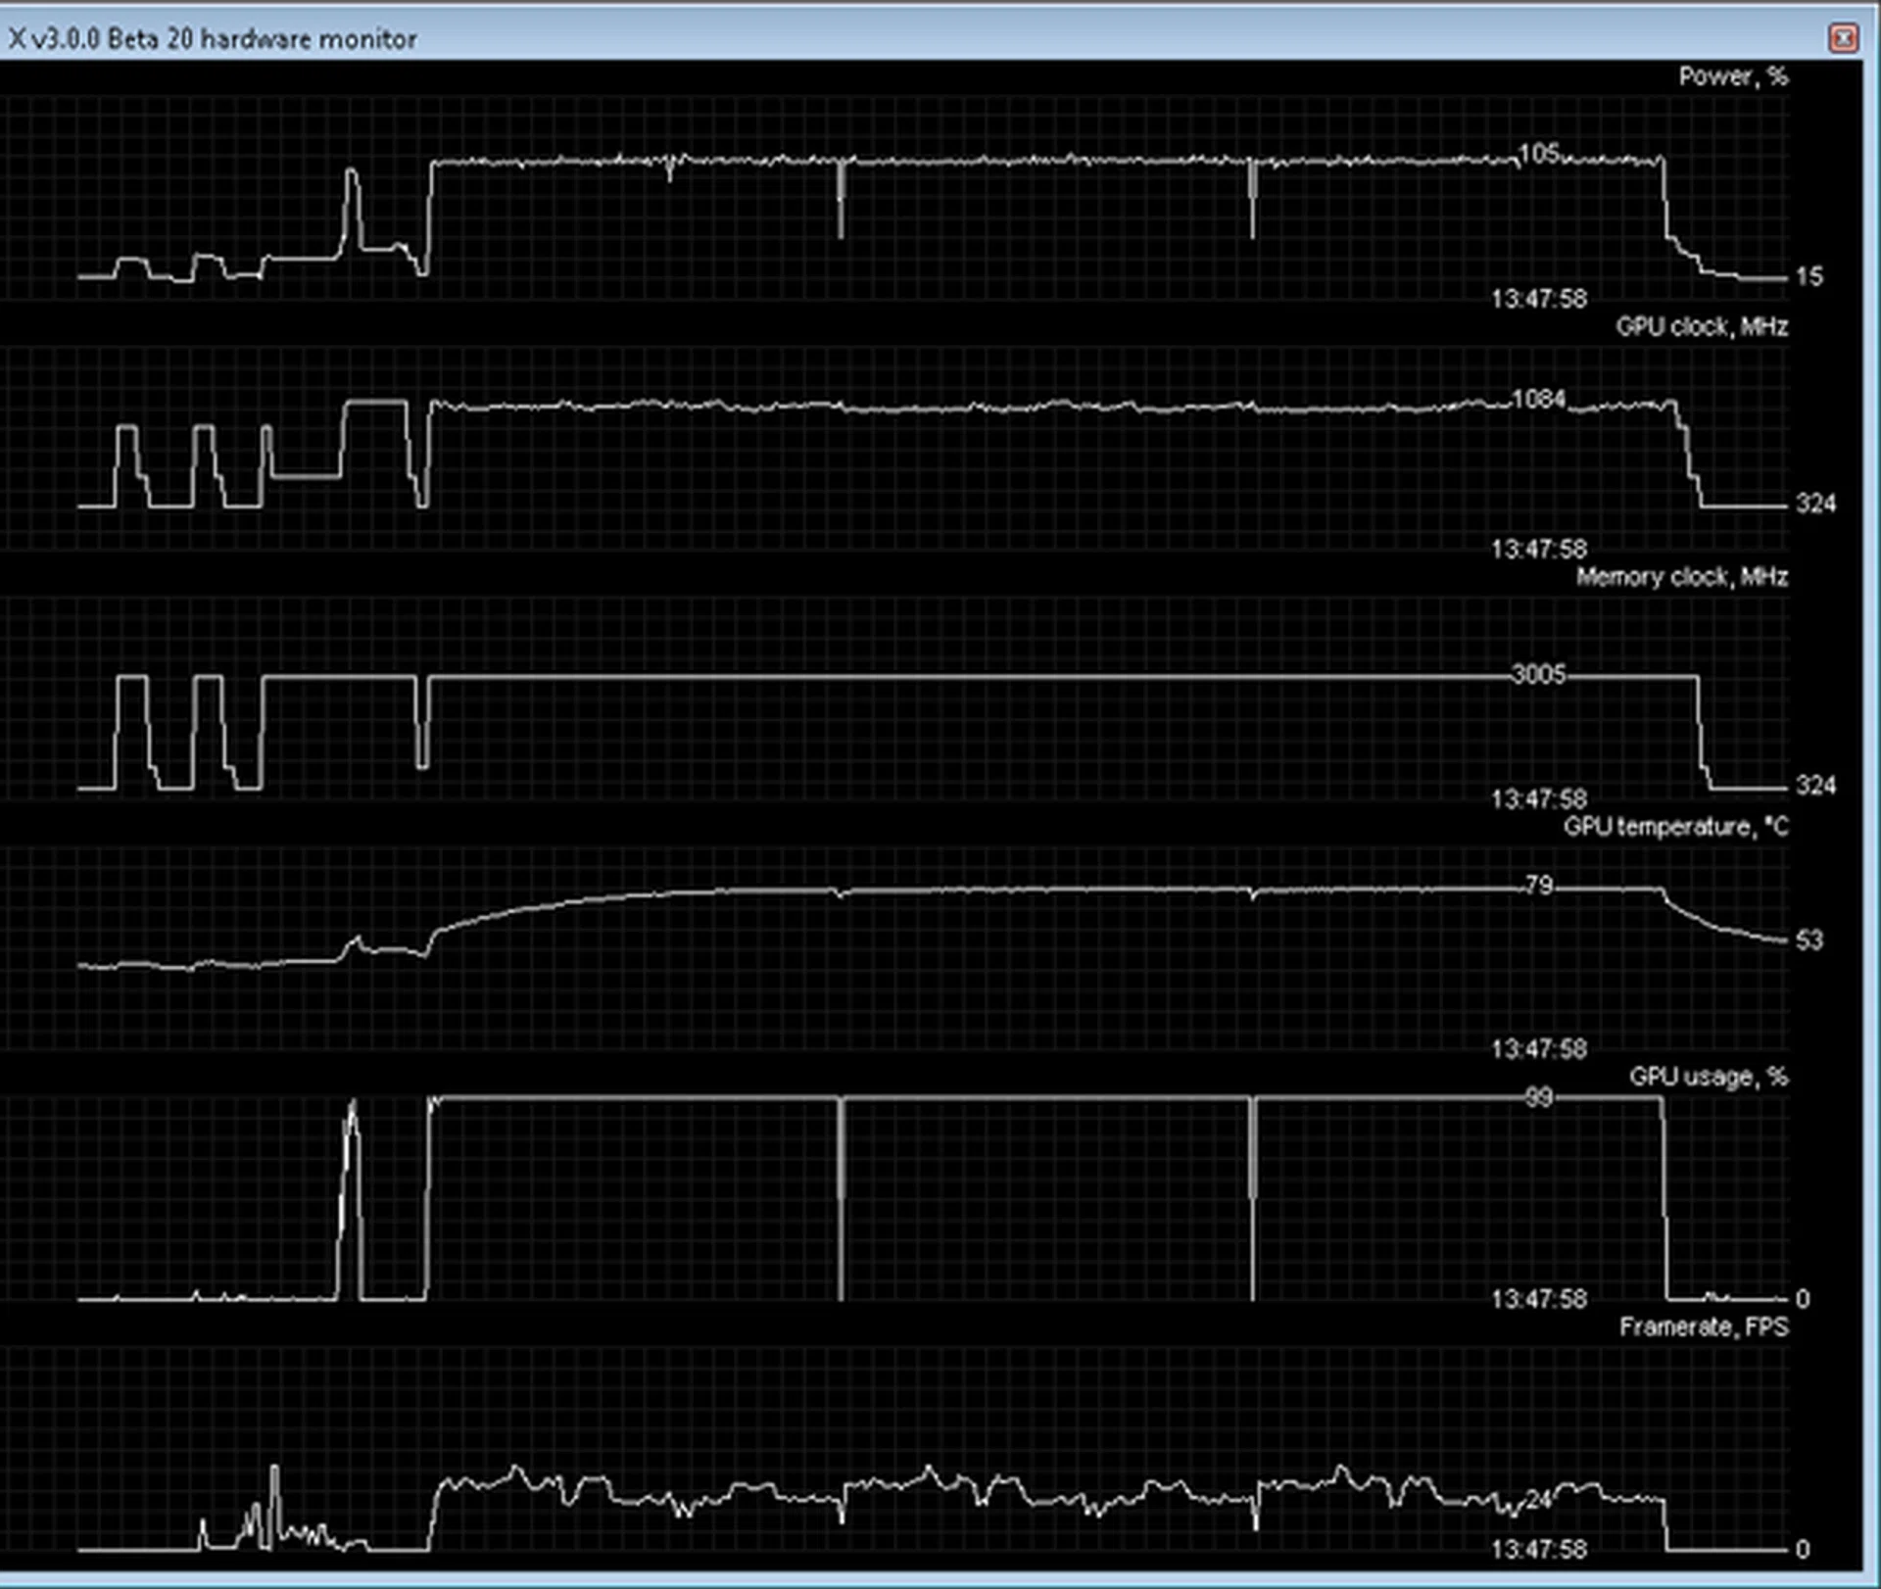Select the "GPU clock, MHz" graph label
This screenshot has width=1881, height=1589.
pos(1701,326)
